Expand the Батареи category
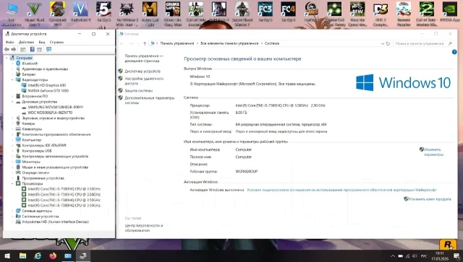 [12, 74]
